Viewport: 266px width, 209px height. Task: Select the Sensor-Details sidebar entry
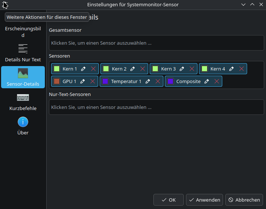point(23,77)
